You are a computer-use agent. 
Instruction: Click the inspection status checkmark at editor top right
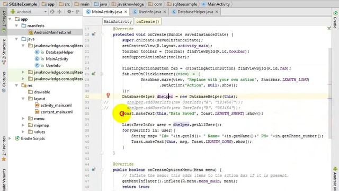[x=329, y=28]
